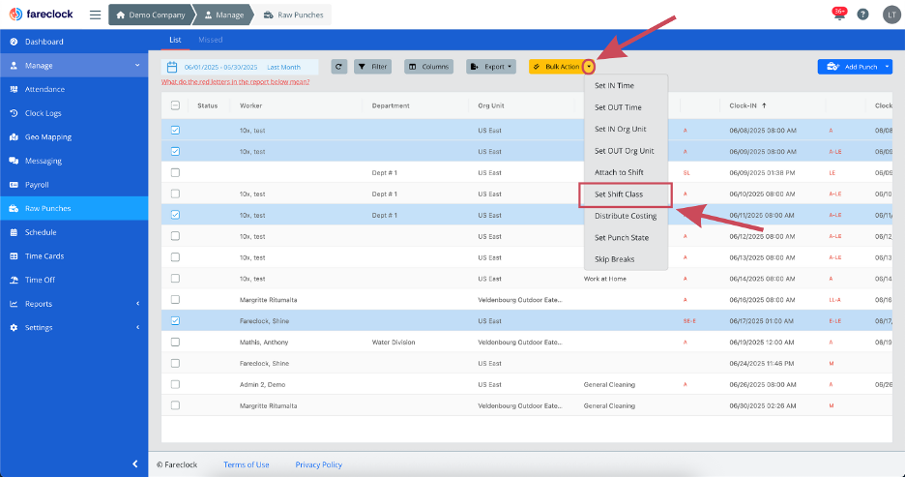Image resolution: width=905 pixels, height=478 pixels.
Task: Sort by the Org Unit column header
Action: [491, 105]
